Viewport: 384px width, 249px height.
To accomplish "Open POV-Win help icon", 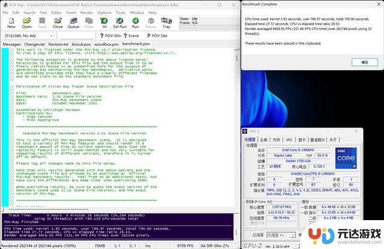I will pos(110,35).
